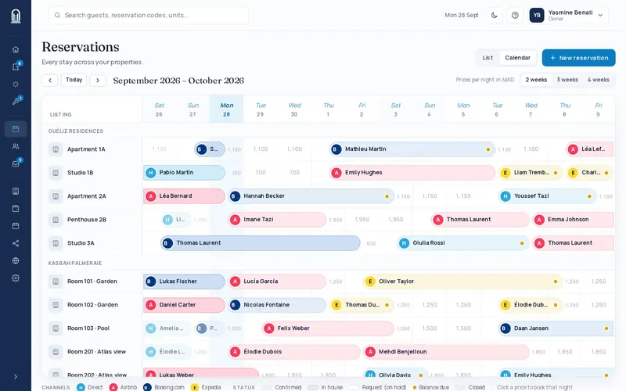Open Hannah Becker reservation

pos(311,196)
